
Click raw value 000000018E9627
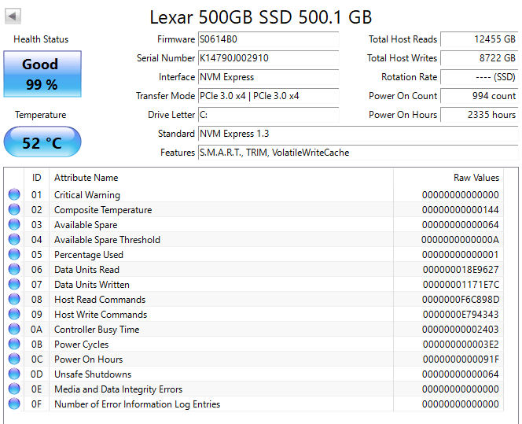(461, 270)
